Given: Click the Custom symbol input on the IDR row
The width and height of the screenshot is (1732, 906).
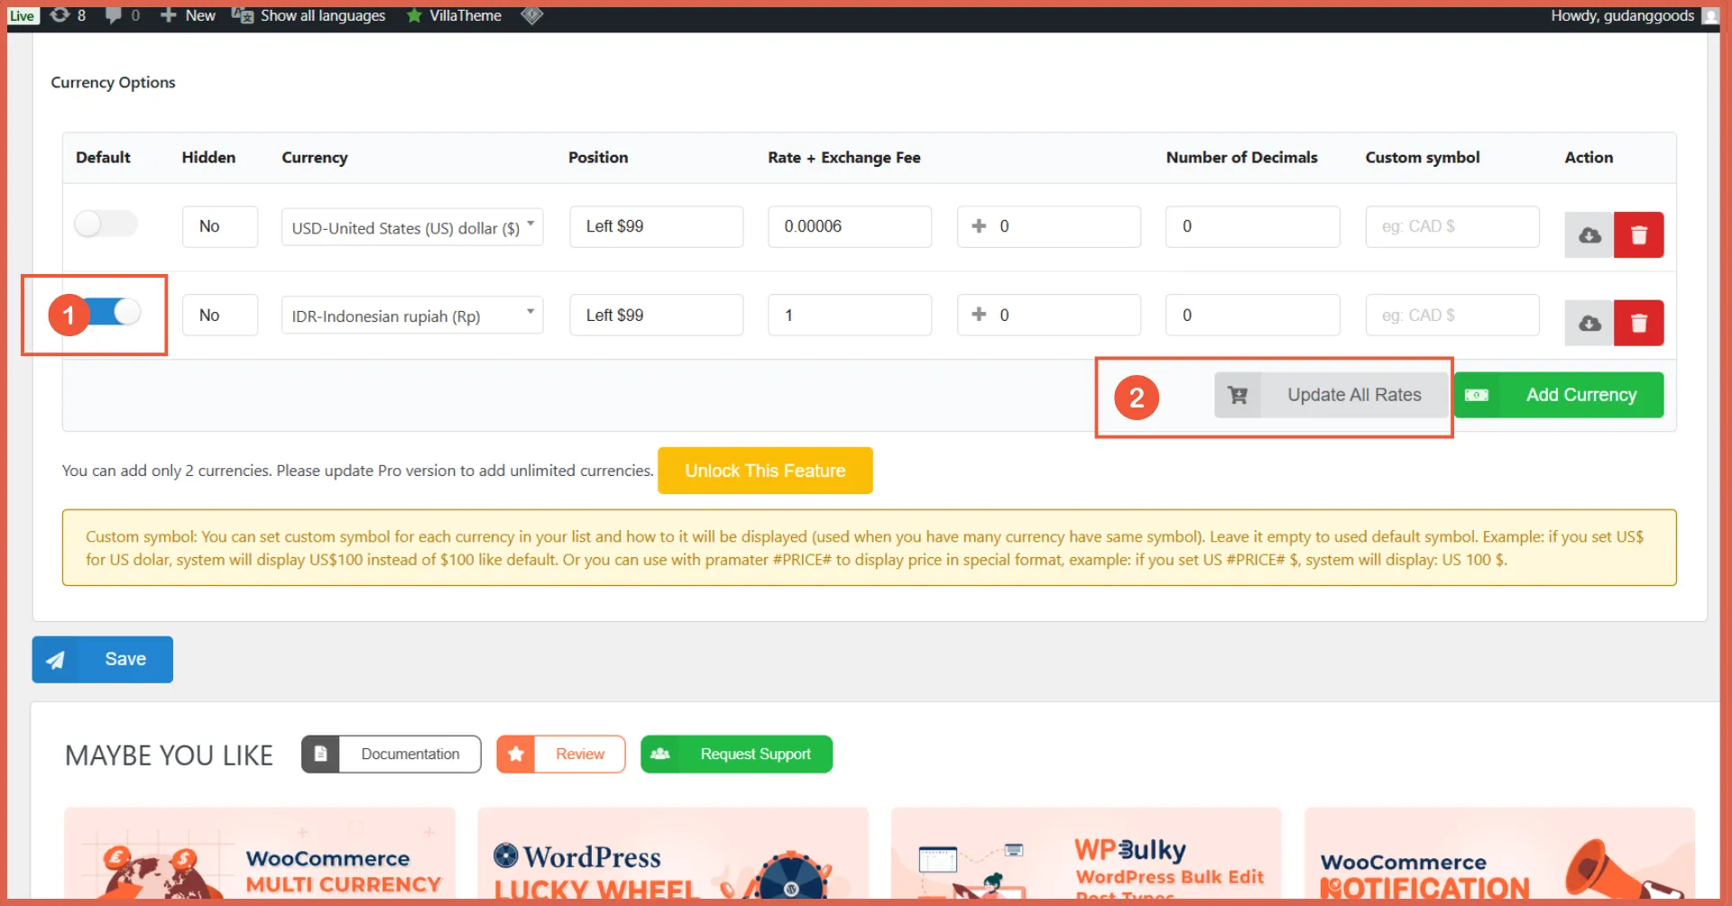Looking at the screenshot, I should click(x=1451, y=315).
